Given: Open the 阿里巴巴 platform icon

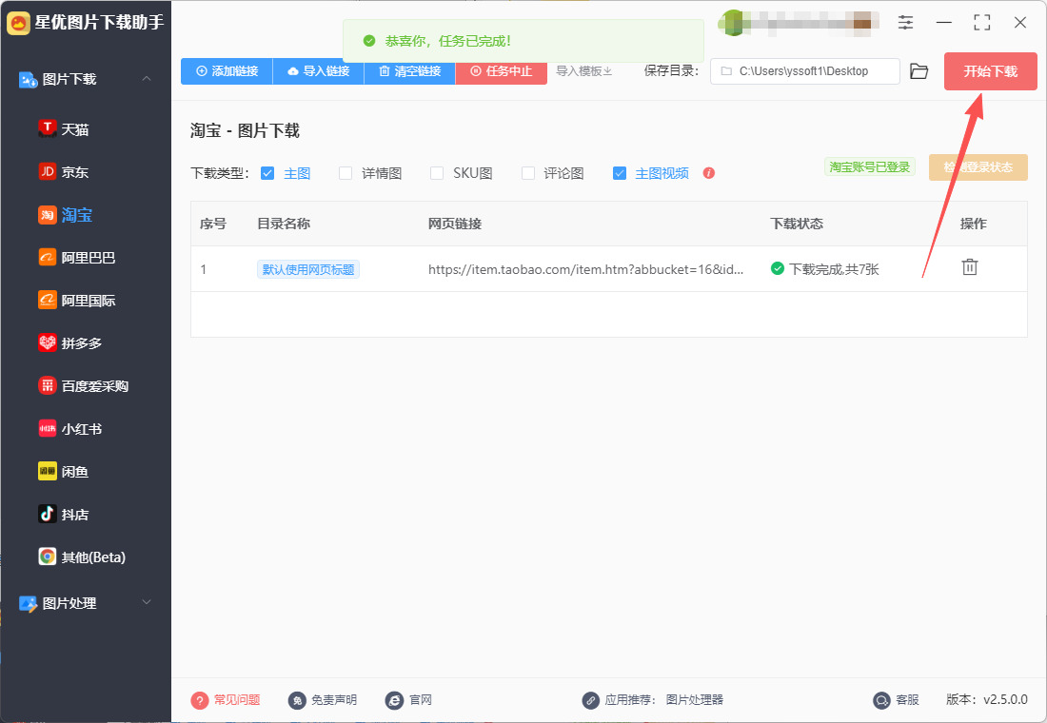Looking at the screenshot, I should click(x=47, y=257).
